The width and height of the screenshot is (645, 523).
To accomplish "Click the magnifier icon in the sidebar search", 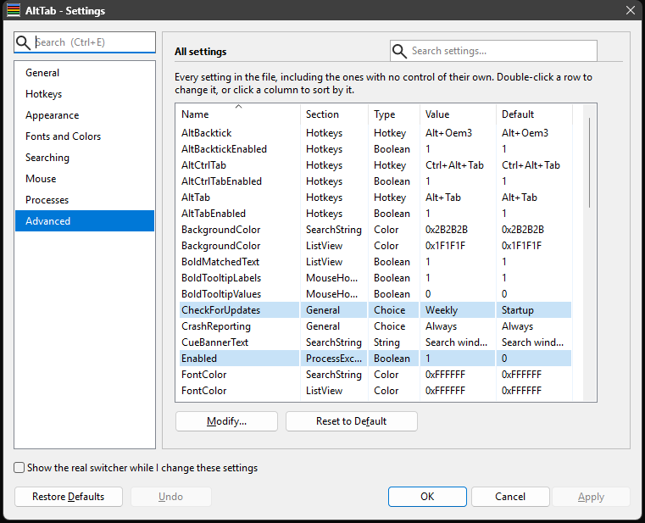I will 23,42.
